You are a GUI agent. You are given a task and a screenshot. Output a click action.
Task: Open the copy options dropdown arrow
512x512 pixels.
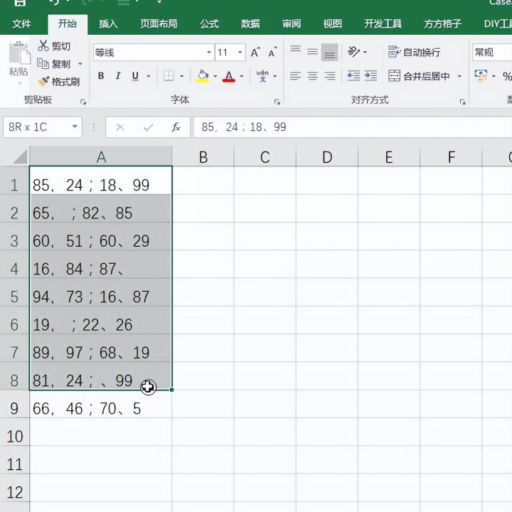coord(80,64)
